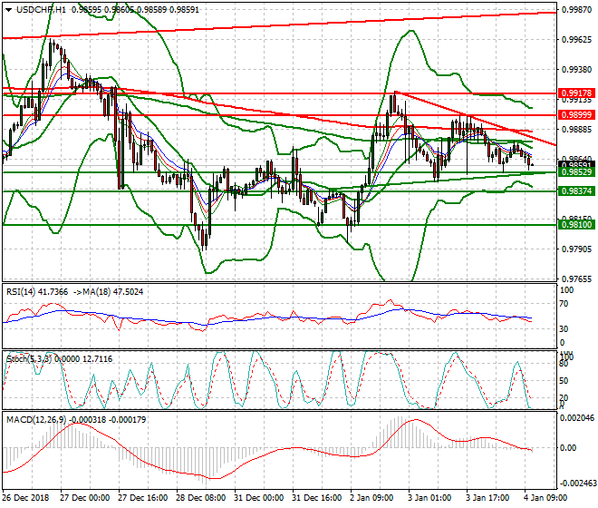Select the USDCHF,H1 symbol title text

pos(41,10)
